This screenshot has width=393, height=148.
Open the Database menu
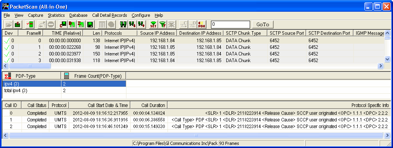pos(78,15)
